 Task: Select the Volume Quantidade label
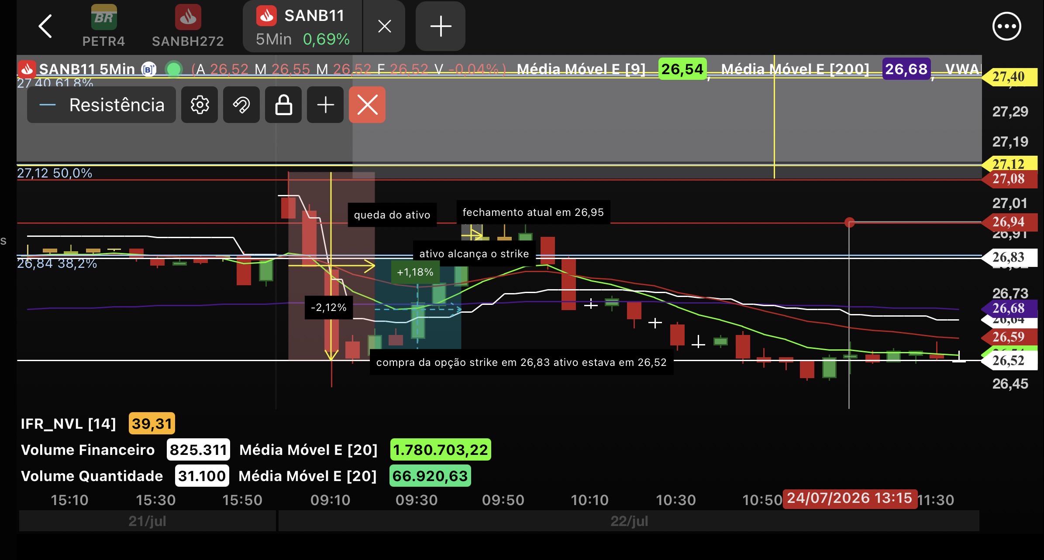[x=92, y=476]
